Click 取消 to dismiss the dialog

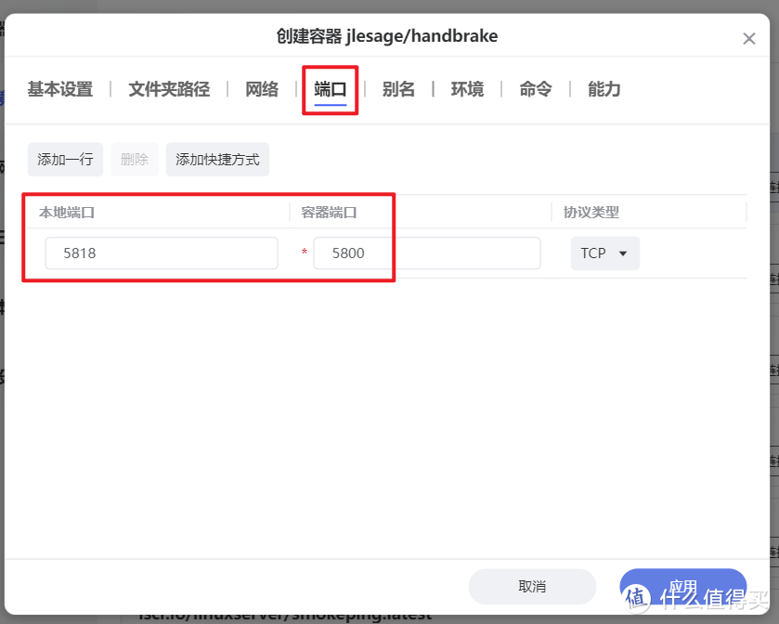tap(534, 586)
